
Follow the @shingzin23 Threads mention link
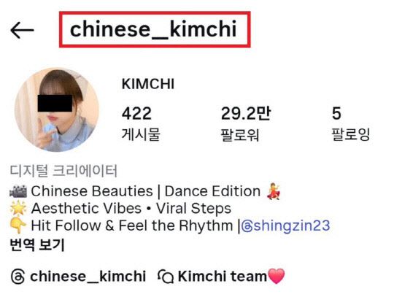point(285,225)
